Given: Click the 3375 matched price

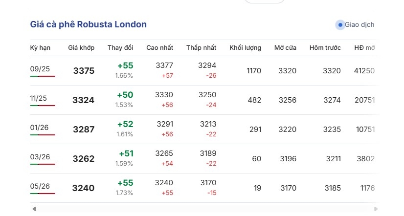Looking at the screenshot, I should pos(84,71).
